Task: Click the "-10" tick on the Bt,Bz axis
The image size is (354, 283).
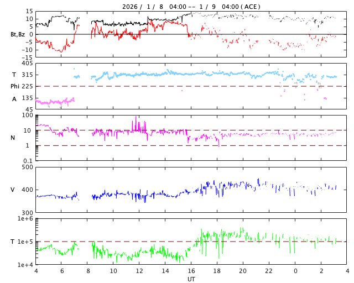Action: tap(28, 50)
